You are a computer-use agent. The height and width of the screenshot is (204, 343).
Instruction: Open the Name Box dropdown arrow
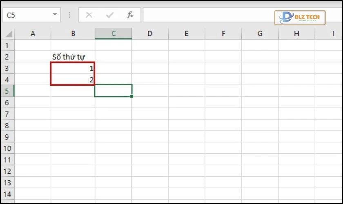coord(55,15)
